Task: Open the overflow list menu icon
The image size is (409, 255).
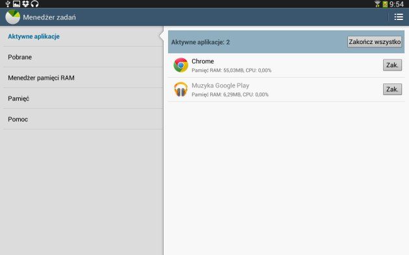Action: tap(399, 17)
